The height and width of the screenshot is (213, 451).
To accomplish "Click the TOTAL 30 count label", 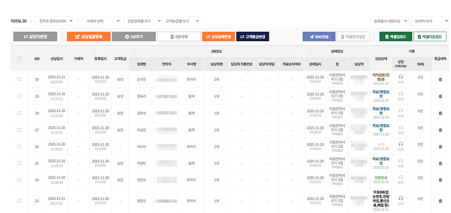I will 18,21.
